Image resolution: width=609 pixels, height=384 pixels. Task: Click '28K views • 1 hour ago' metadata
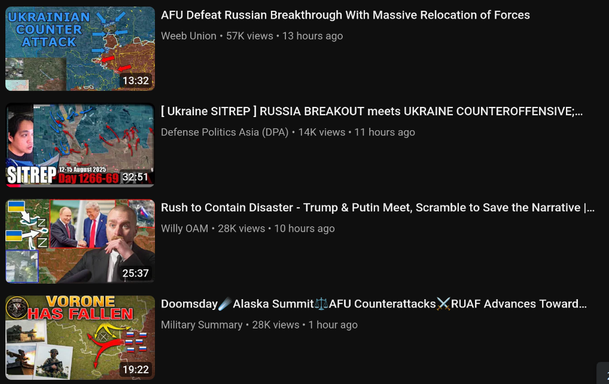[x=304, y=325]
